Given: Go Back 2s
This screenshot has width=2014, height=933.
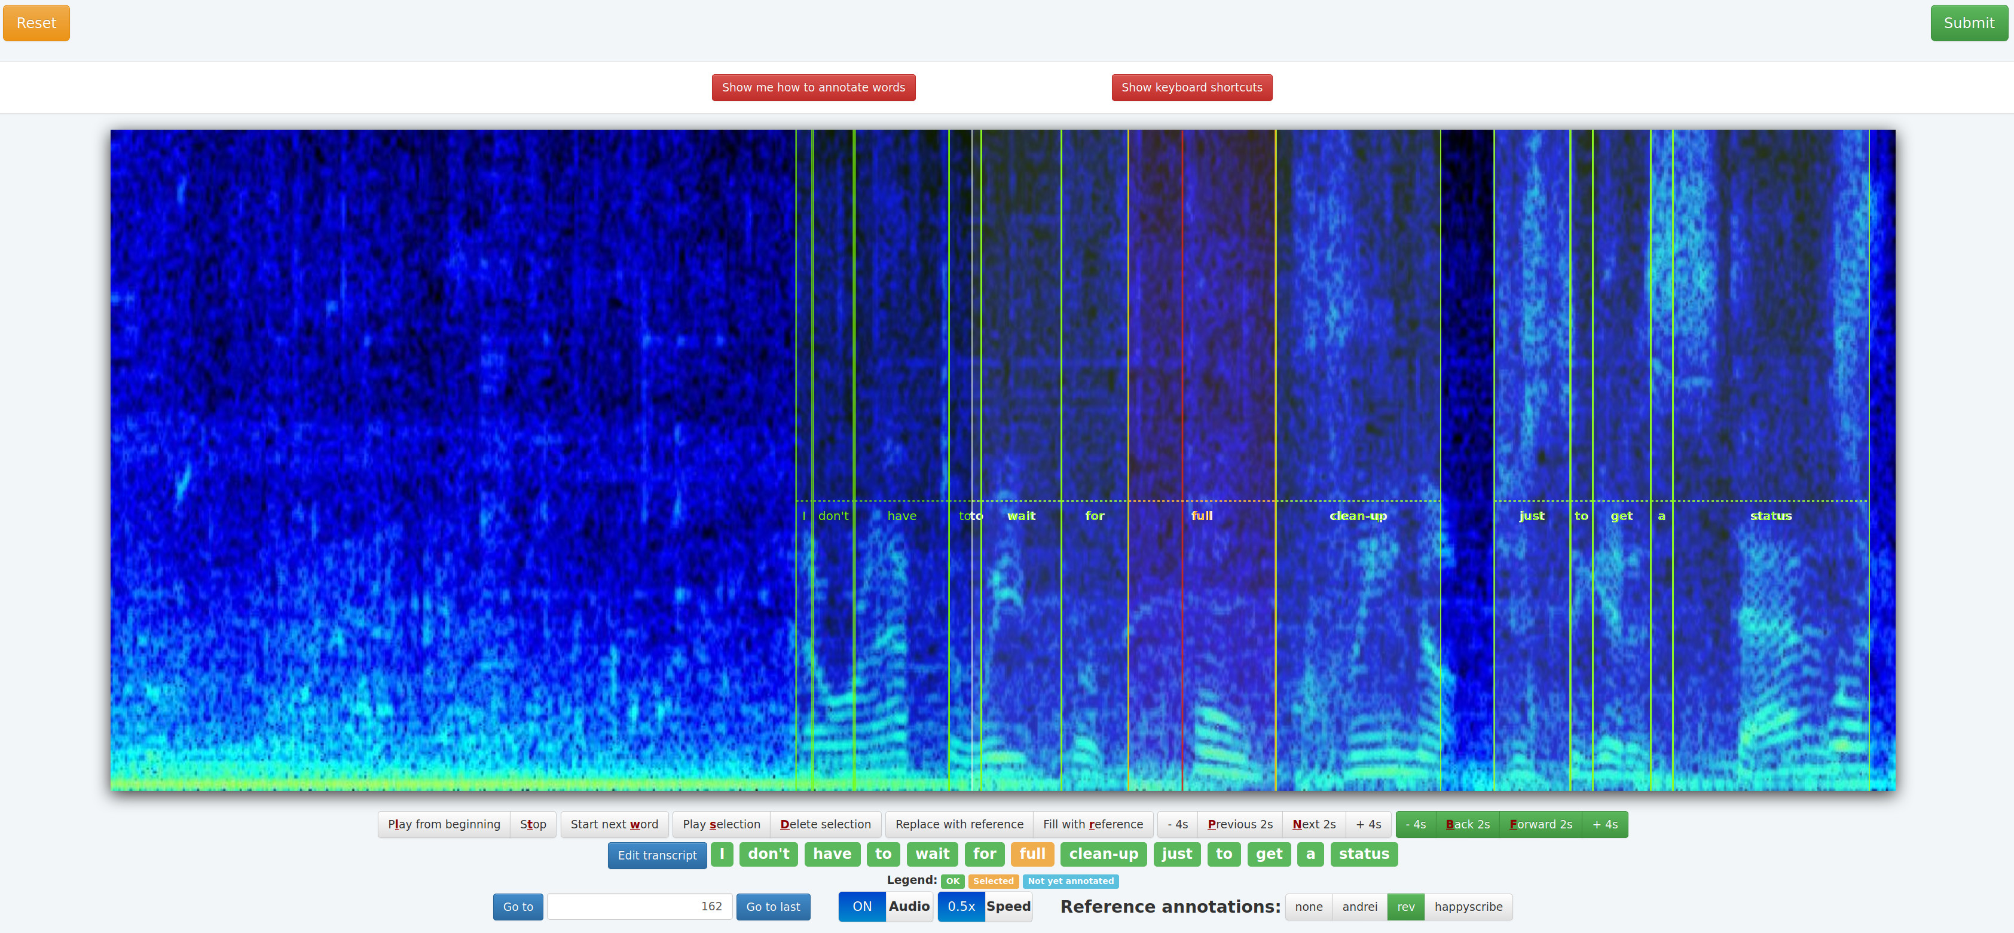Looking at the screenshot, I should pos(1468,824).
